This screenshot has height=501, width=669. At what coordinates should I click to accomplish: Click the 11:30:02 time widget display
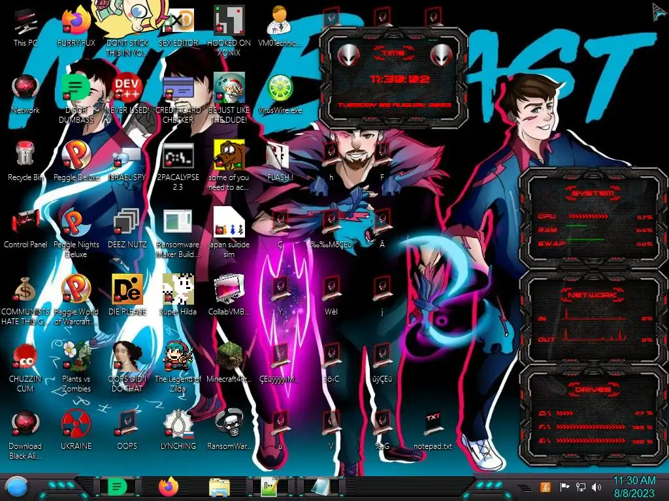pos(400,79)
